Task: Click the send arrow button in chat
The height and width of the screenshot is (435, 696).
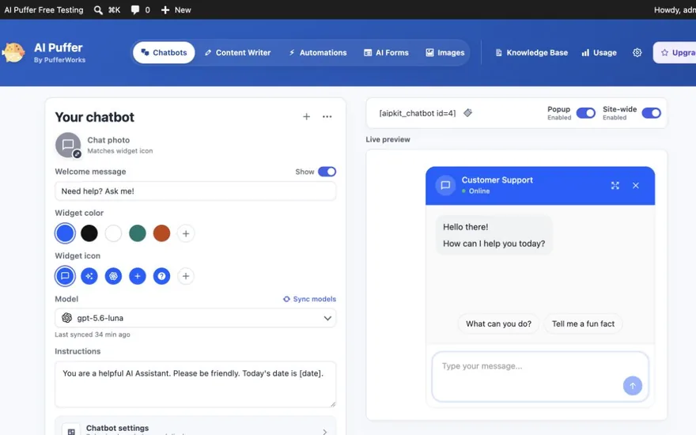Action: point(633,385)
